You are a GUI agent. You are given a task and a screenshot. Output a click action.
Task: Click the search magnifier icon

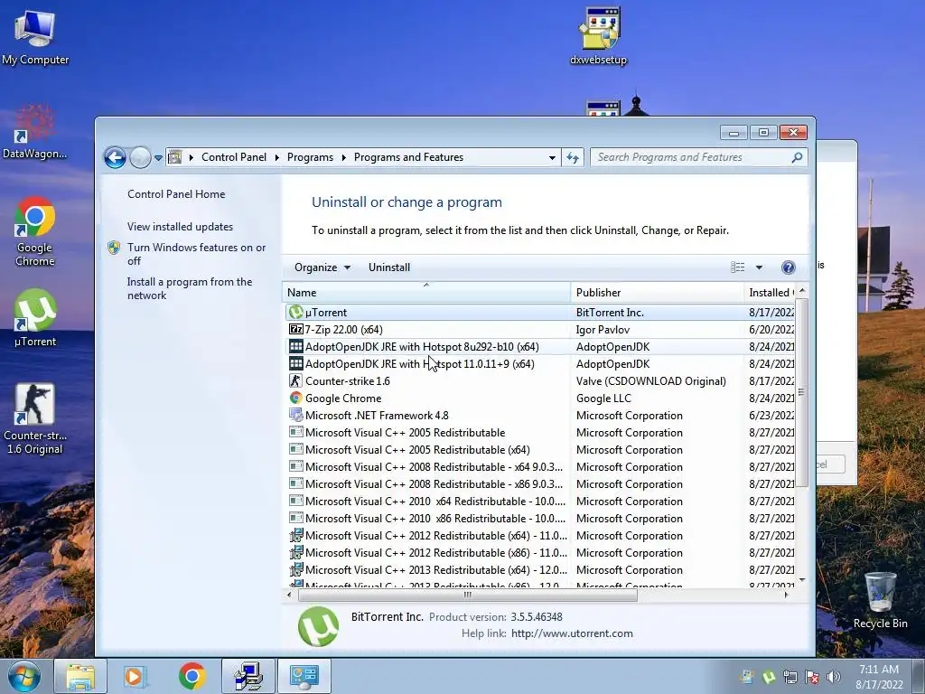tap(797, 157)
